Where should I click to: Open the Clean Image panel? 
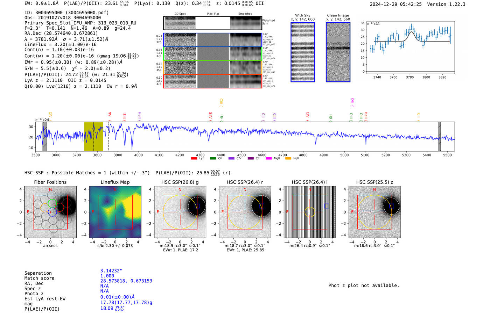tap(338, 52)
